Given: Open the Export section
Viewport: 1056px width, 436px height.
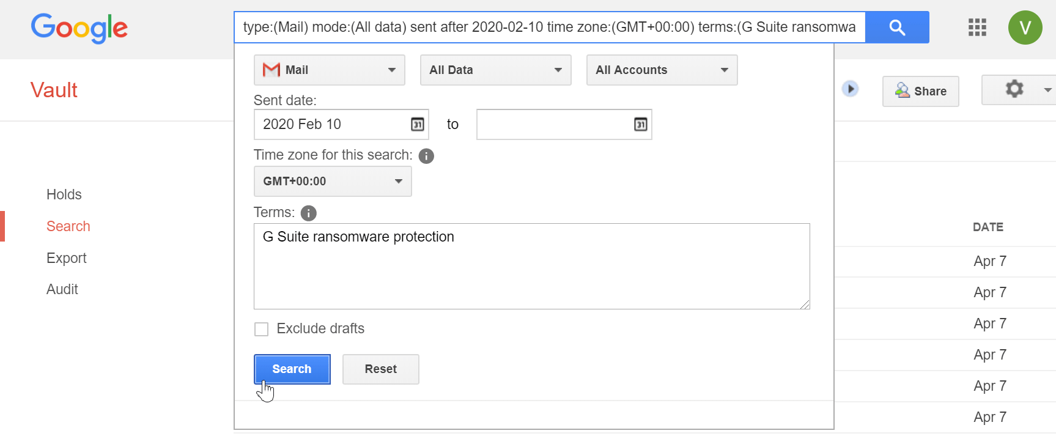Looking at the screenshot, I should point(67,258).
